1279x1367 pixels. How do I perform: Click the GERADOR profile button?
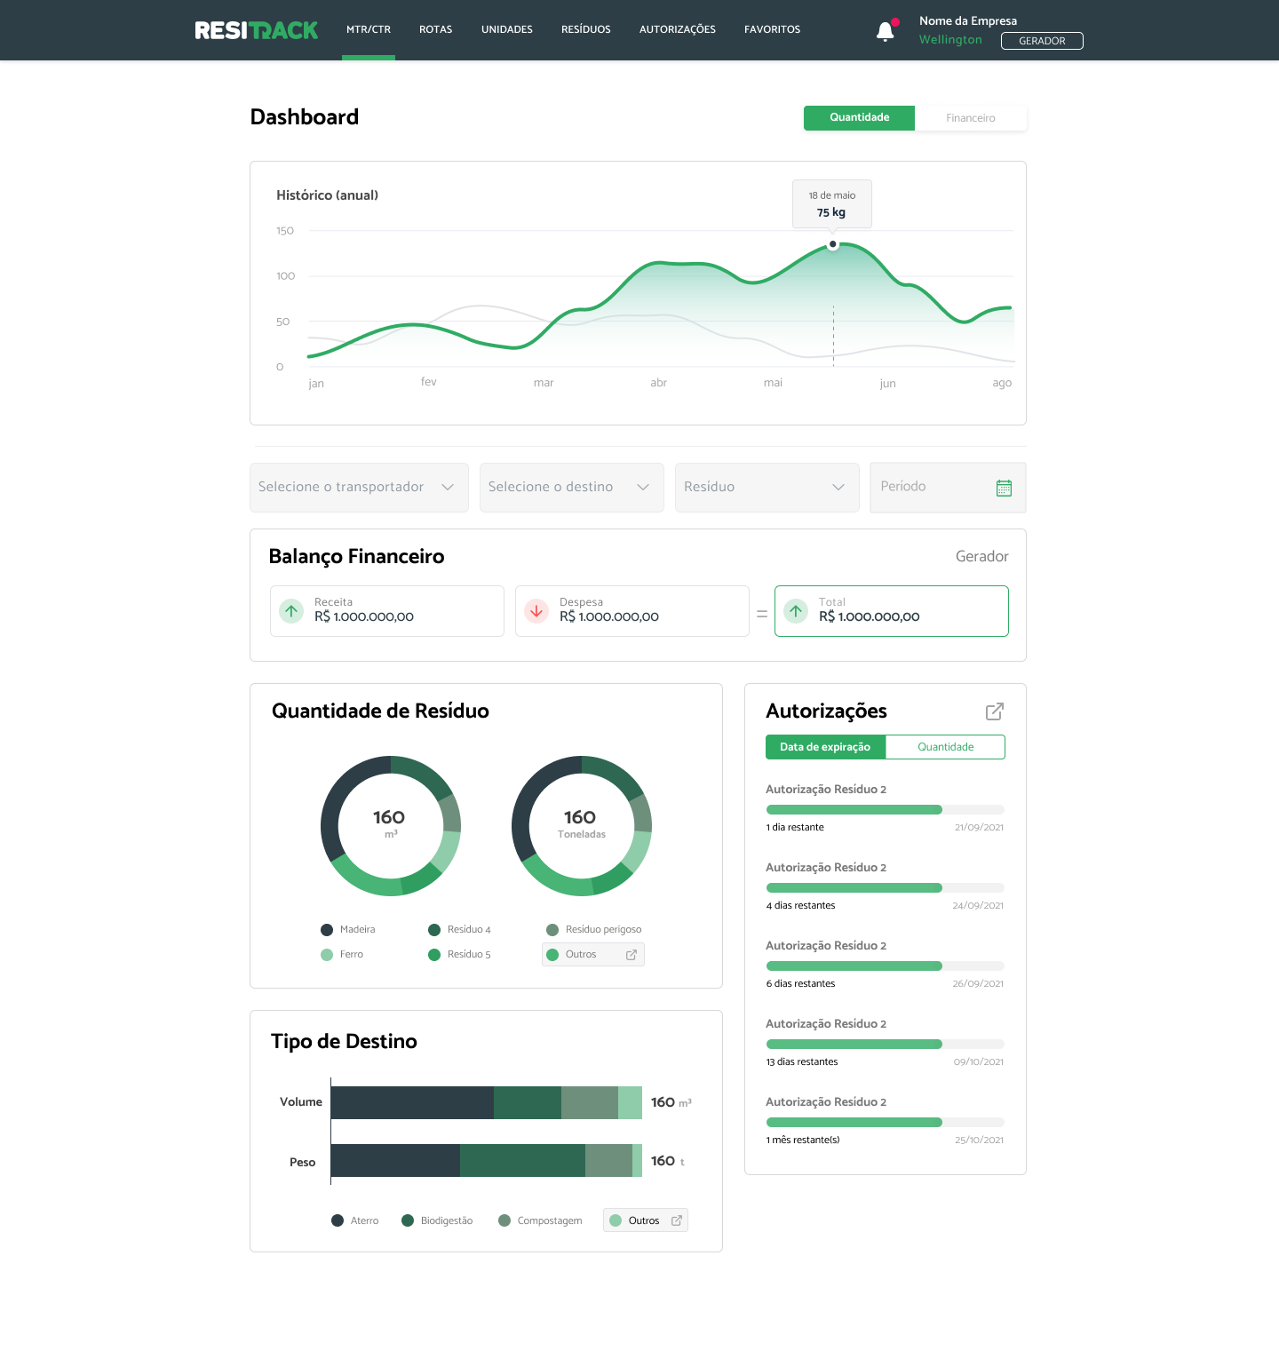tap(1042, 41)
